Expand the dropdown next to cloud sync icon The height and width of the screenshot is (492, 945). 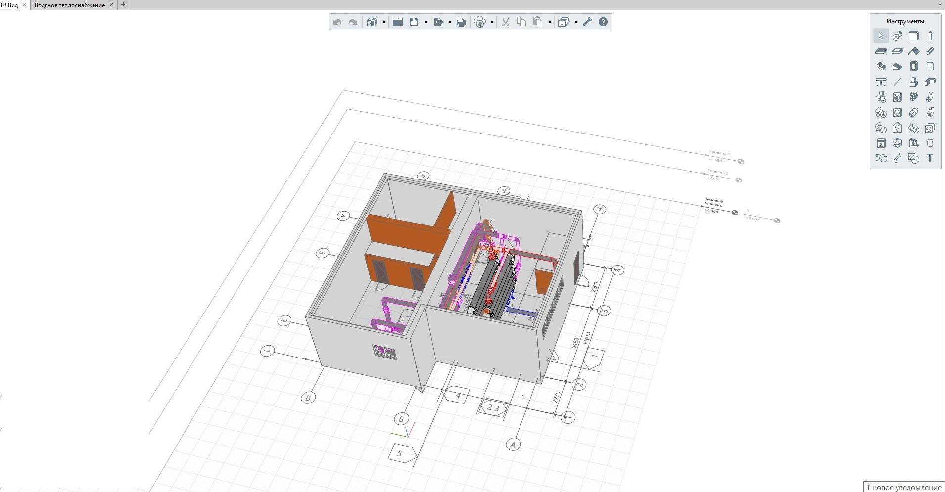click(492, 22)
